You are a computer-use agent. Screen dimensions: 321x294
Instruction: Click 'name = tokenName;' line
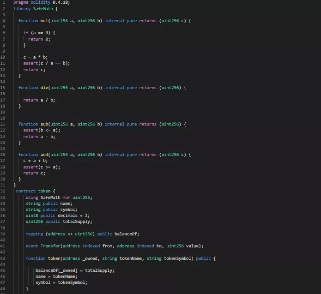pos(56,276)
